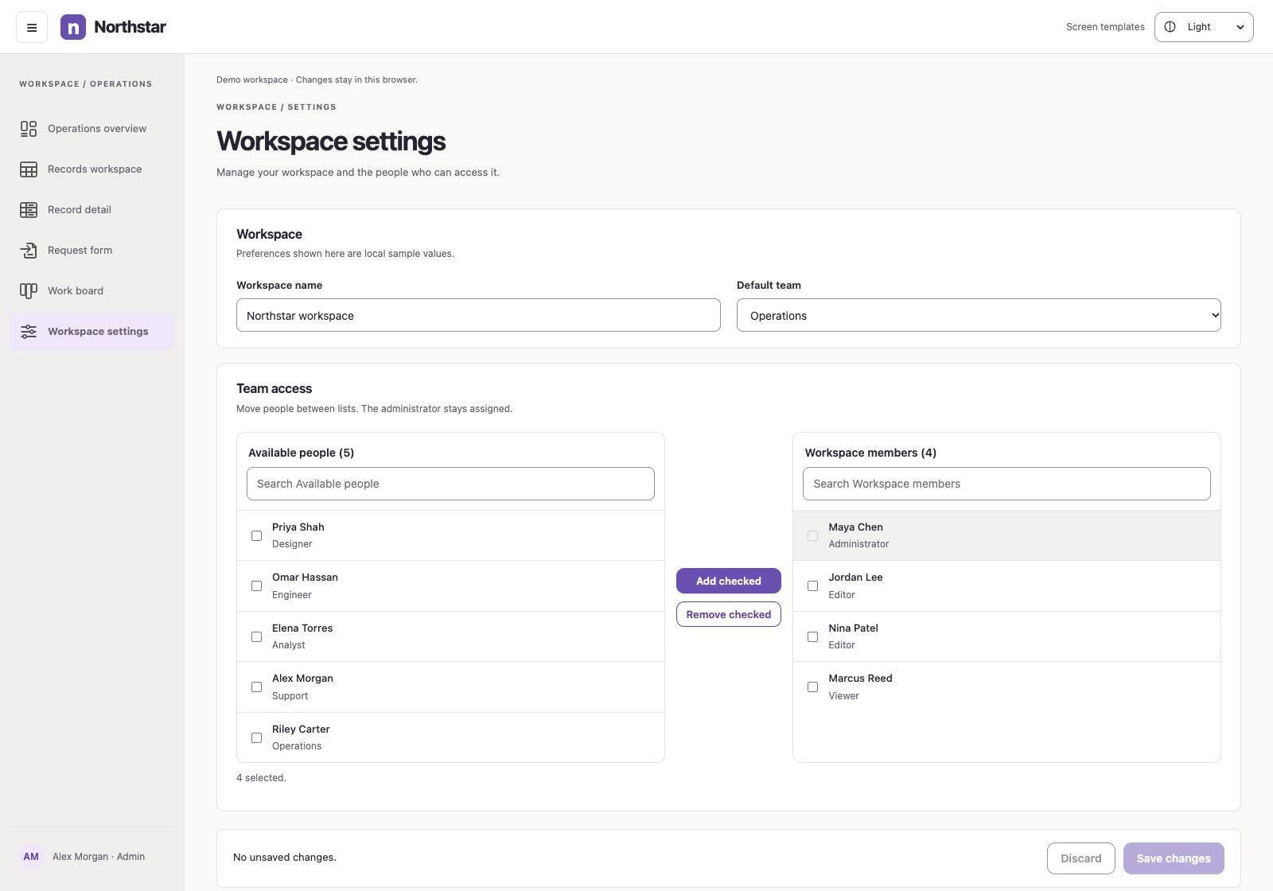Click the Alex Morgan · Admin label

[99, 857]
